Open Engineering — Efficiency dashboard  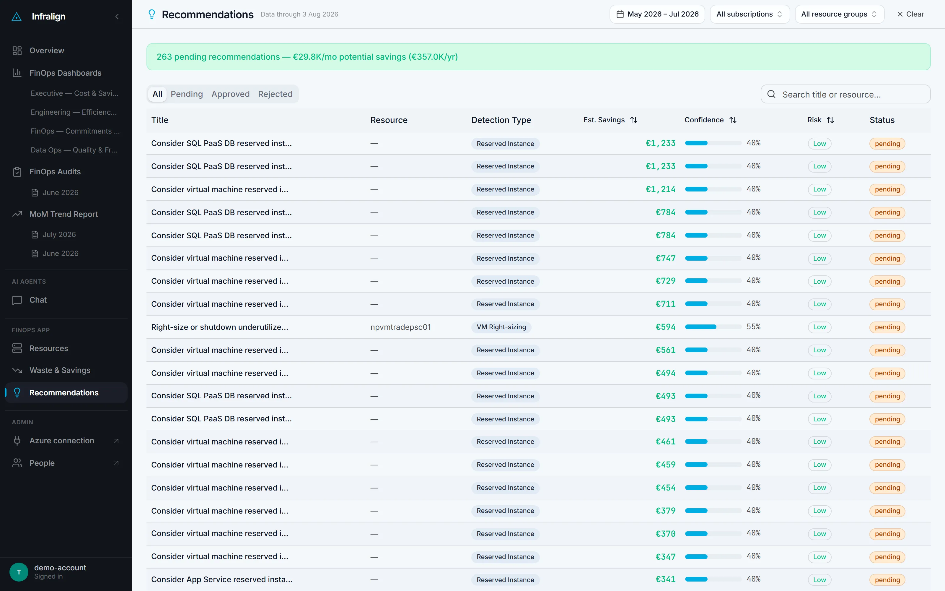tap(74, 112)
